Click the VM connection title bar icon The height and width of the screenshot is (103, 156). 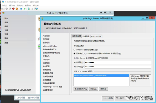(3, 2)
